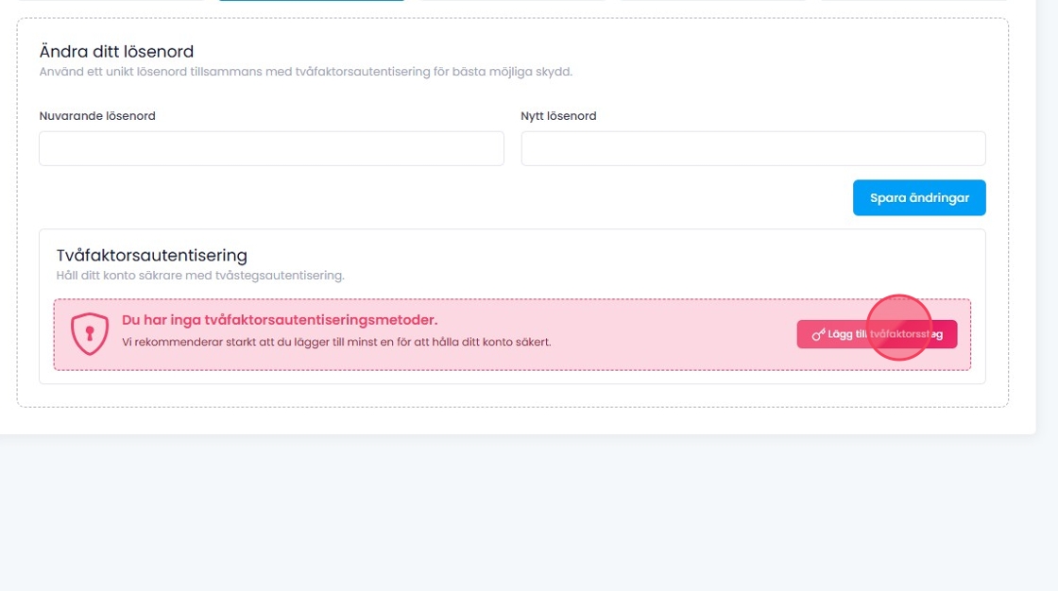Click the key icon on the pink button
Screen dimensions: 1058x591
[818, 334]
